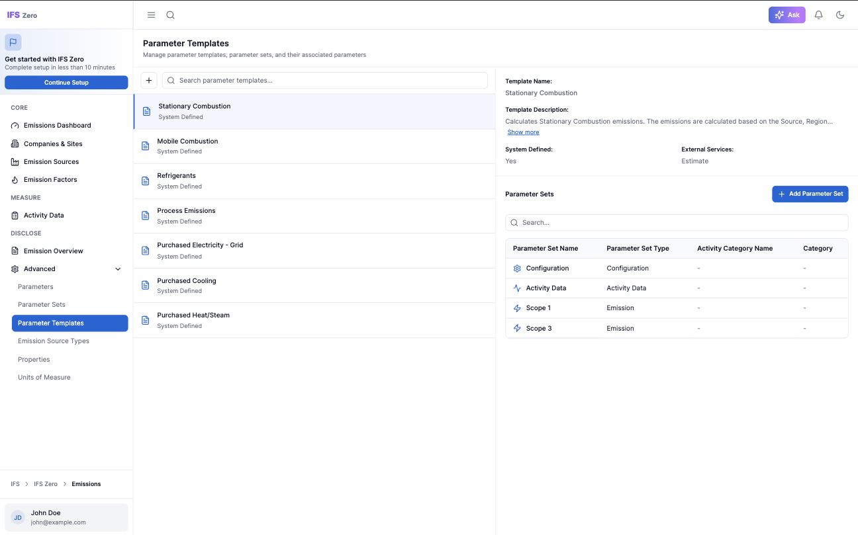Open the Ask assistant
The height and width of the screenshot is (535, 858).
pos(787,15)
